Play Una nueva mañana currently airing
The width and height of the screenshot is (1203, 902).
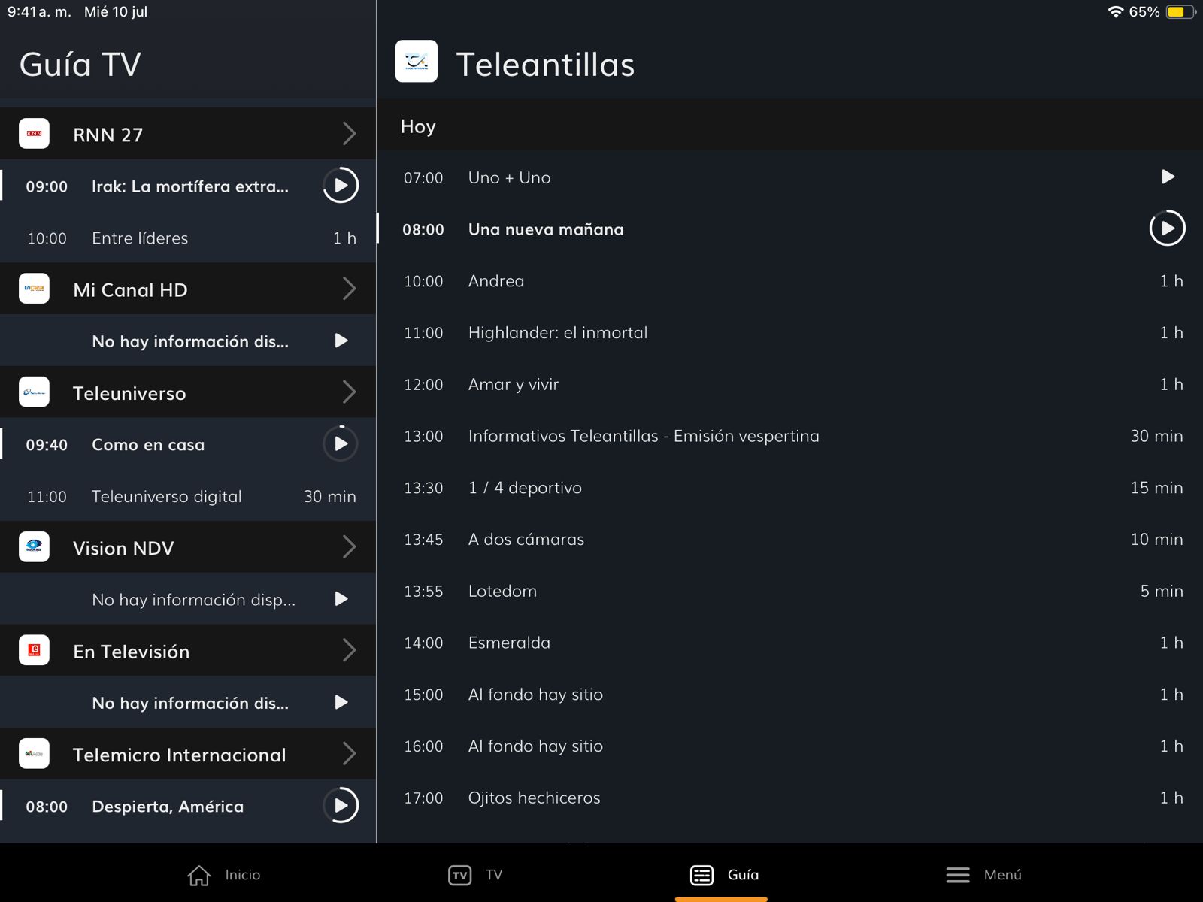1168,229
